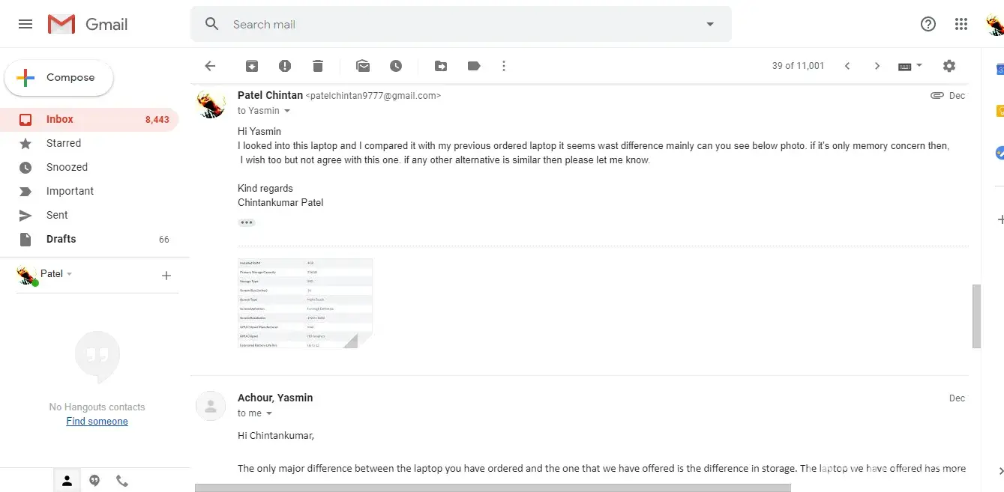
Task: Go to the Drafts folder
Action: pyautogui.click(x=61, y=239)
